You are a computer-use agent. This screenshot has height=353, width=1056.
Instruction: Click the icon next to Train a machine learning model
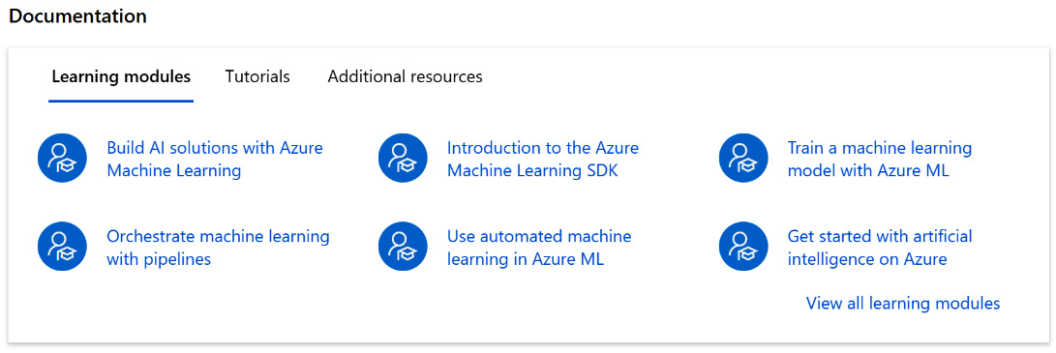pyautogui.click(x=743, y=158)
